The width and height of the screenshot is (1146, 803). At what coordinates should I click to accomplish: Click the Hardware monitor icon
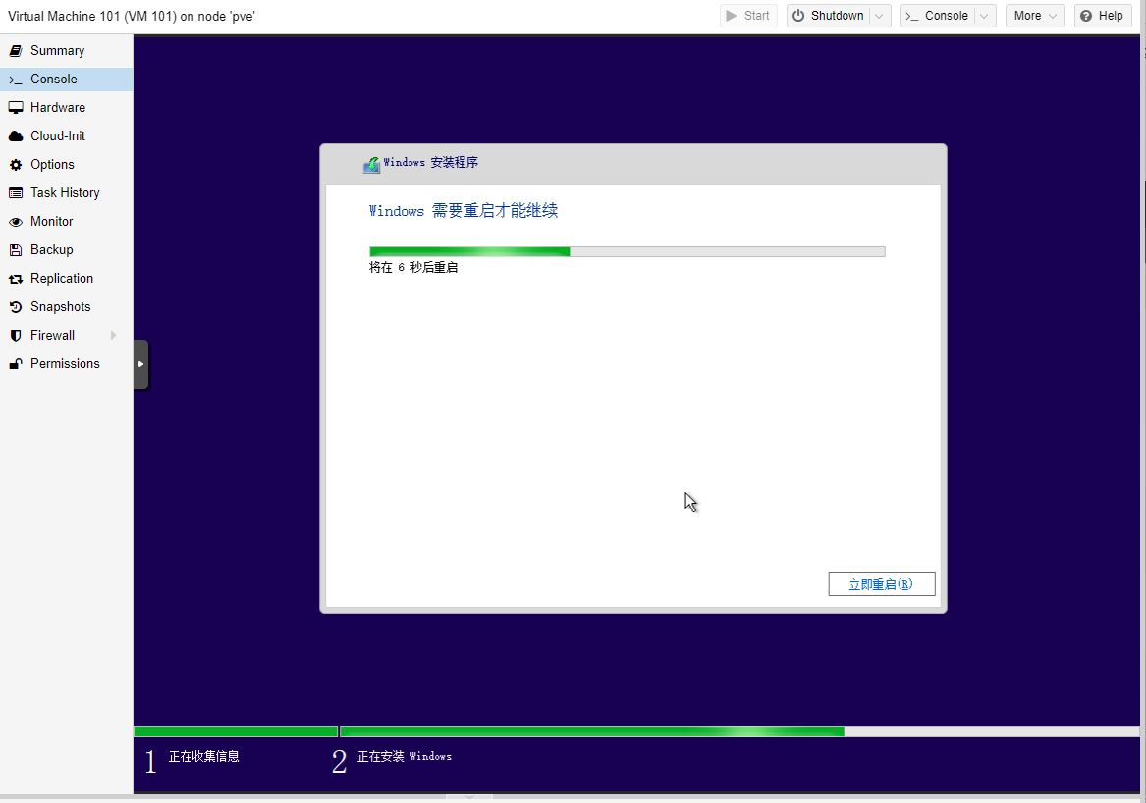pos(16,107)
